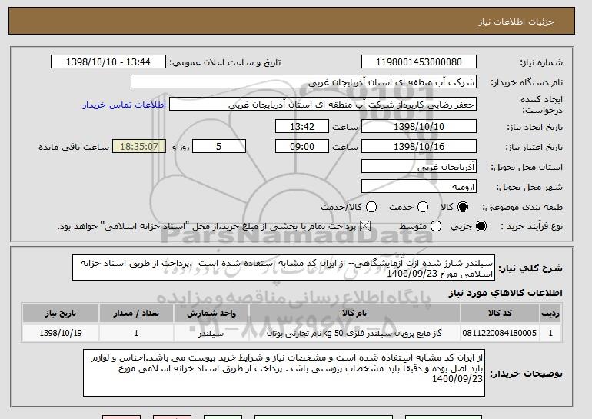The image size is (592, 419).
Task: Click the سیلندر unit cell
Action: (211, 333)
